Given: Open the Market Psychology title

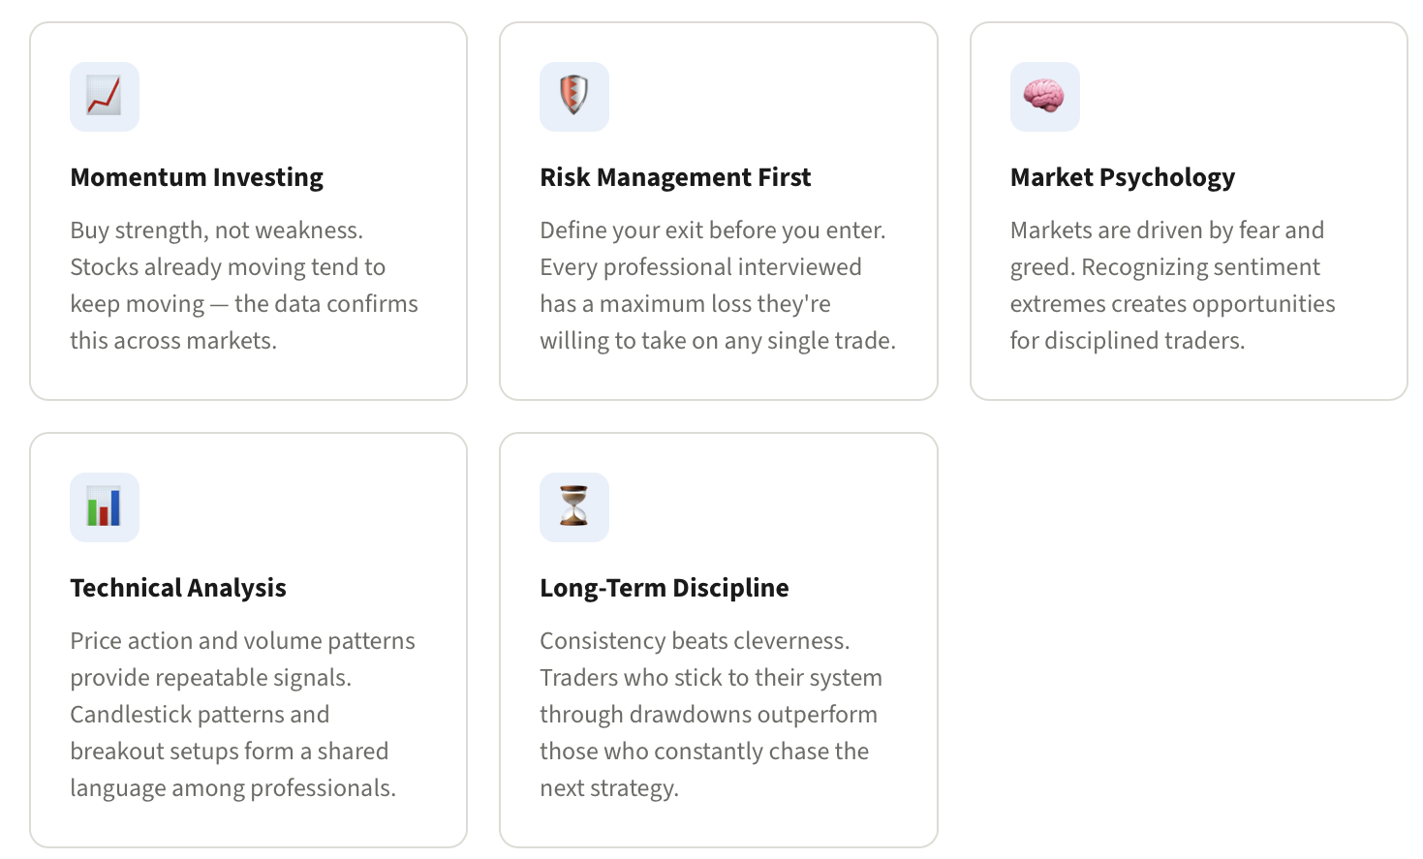Looking at the screenshot, I should [x=1123, y=177].
